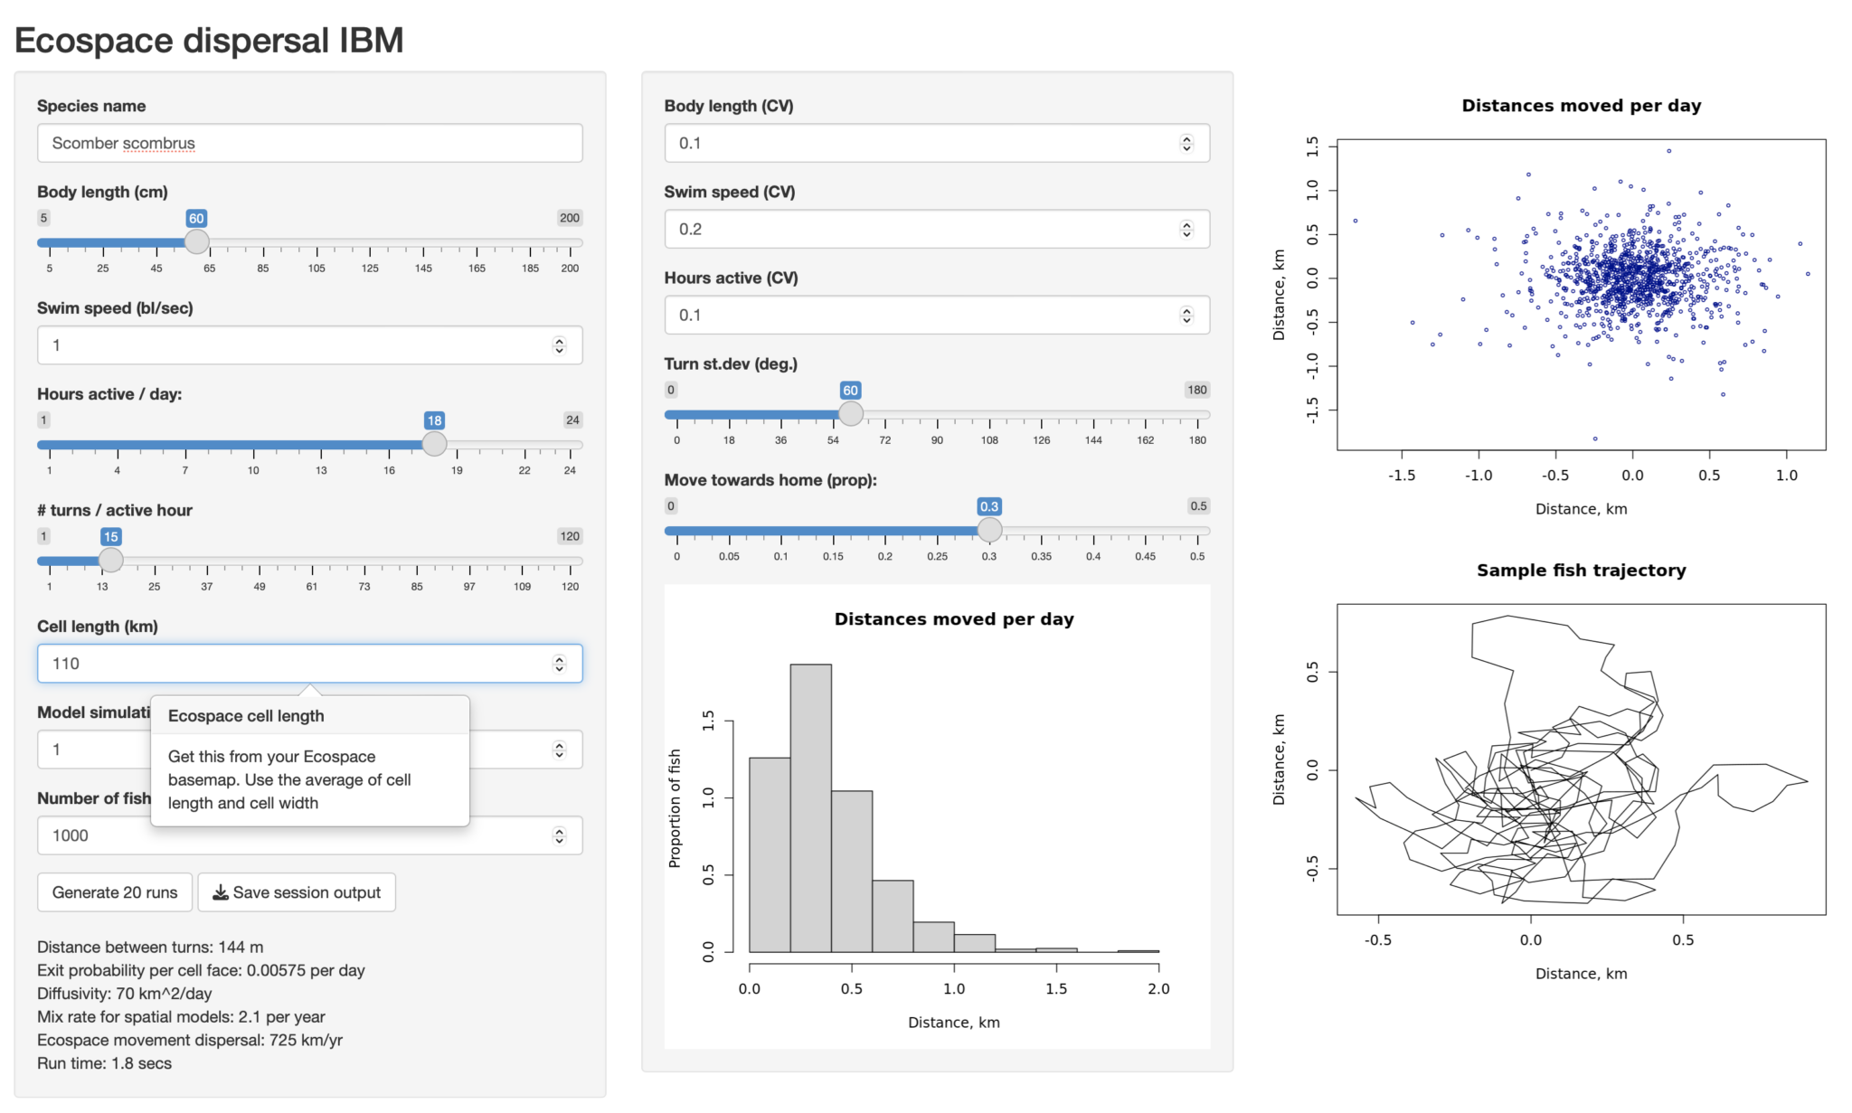Click the turns per active hour slider handle

pyautogui.click(x=110, y=560)
